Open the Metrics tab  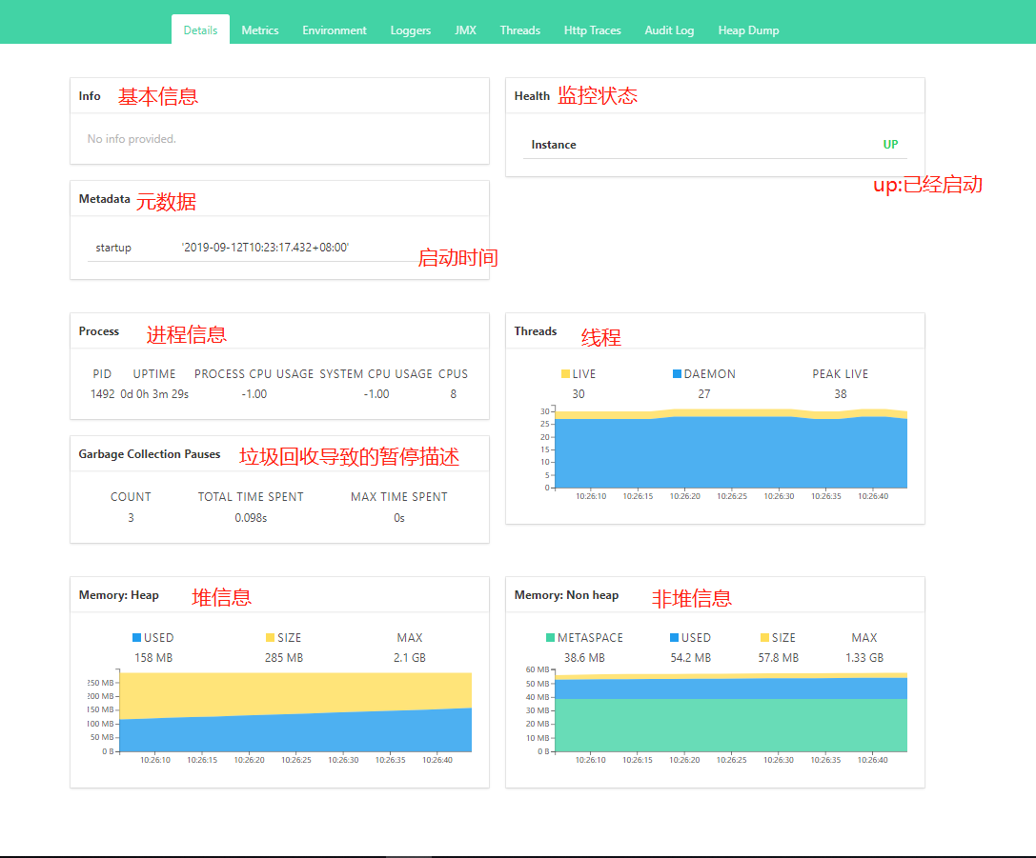click(x=259, y=30)
